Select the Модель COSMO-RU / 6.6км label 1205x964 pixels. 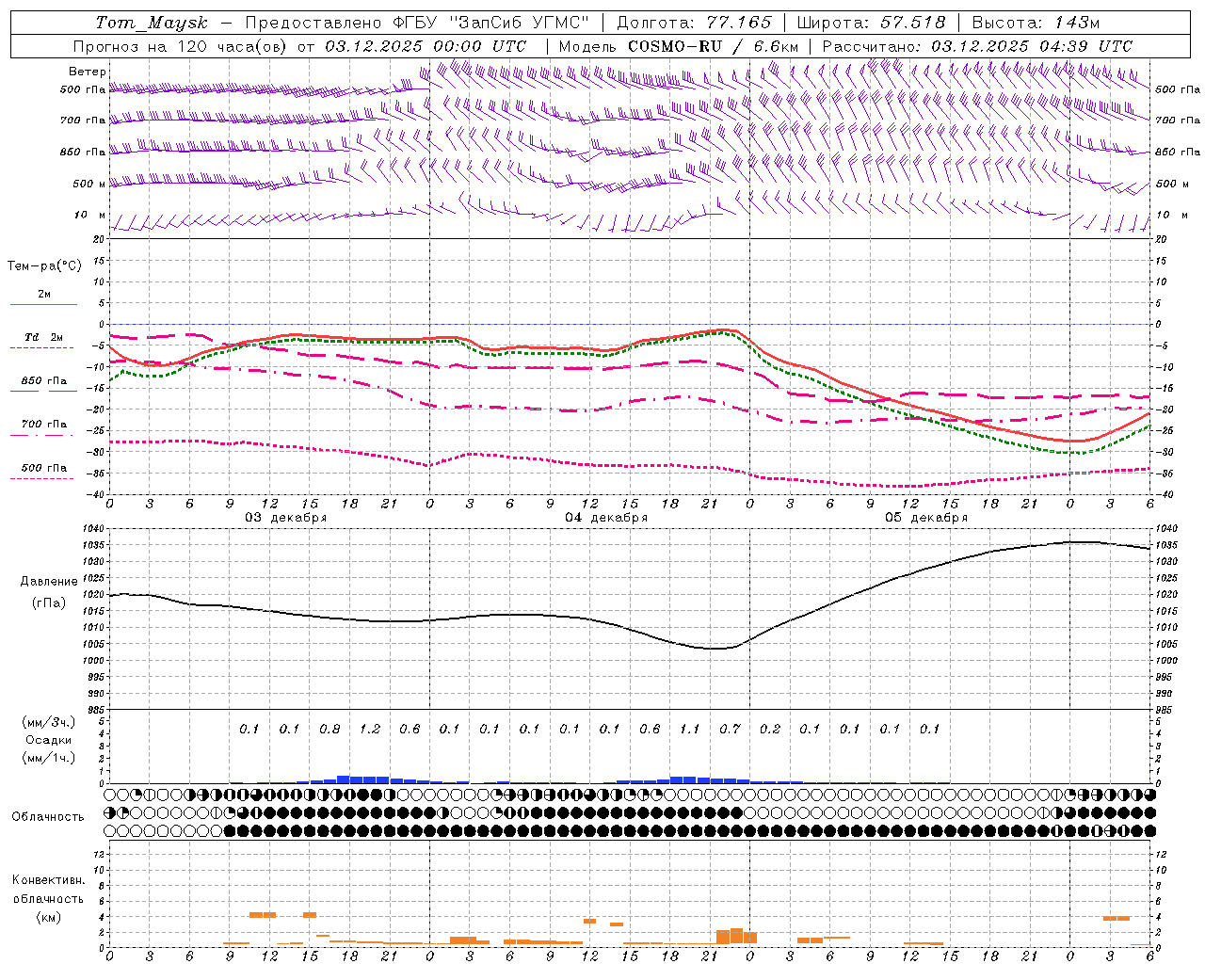679,46
